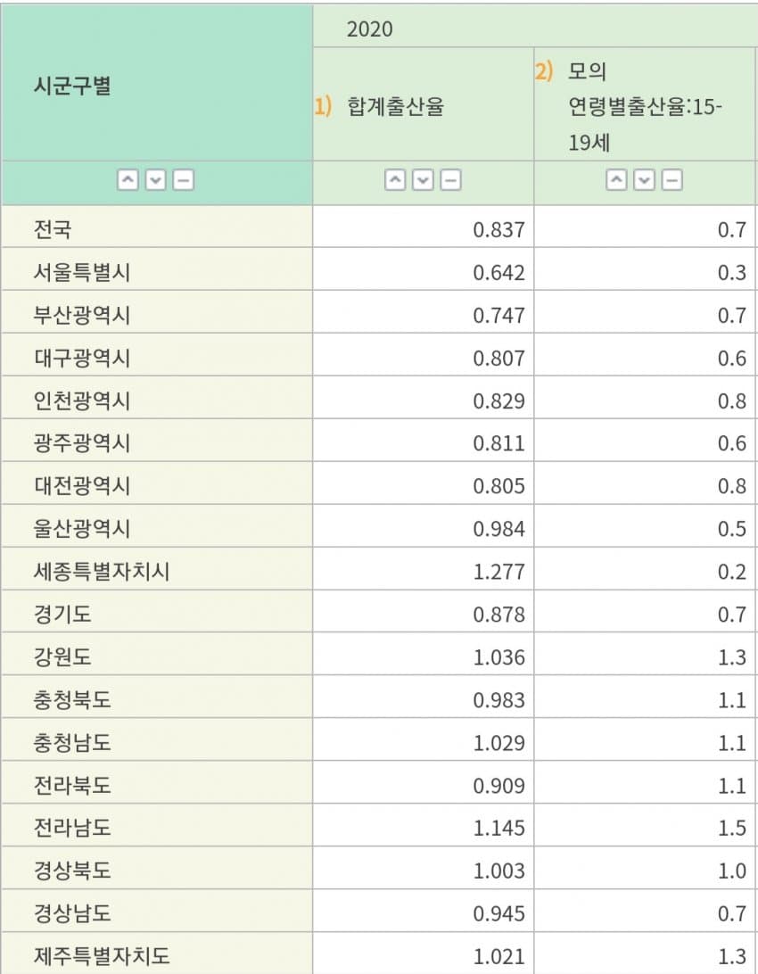Sort 시군구별 column ascending with up arrow
Viewport: 758px width, 974px height.
tap(129, 181)
